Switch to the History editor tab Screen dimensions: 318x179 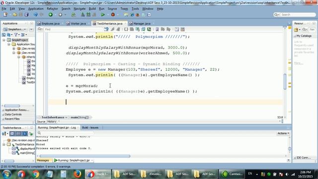tap(52, 121)
